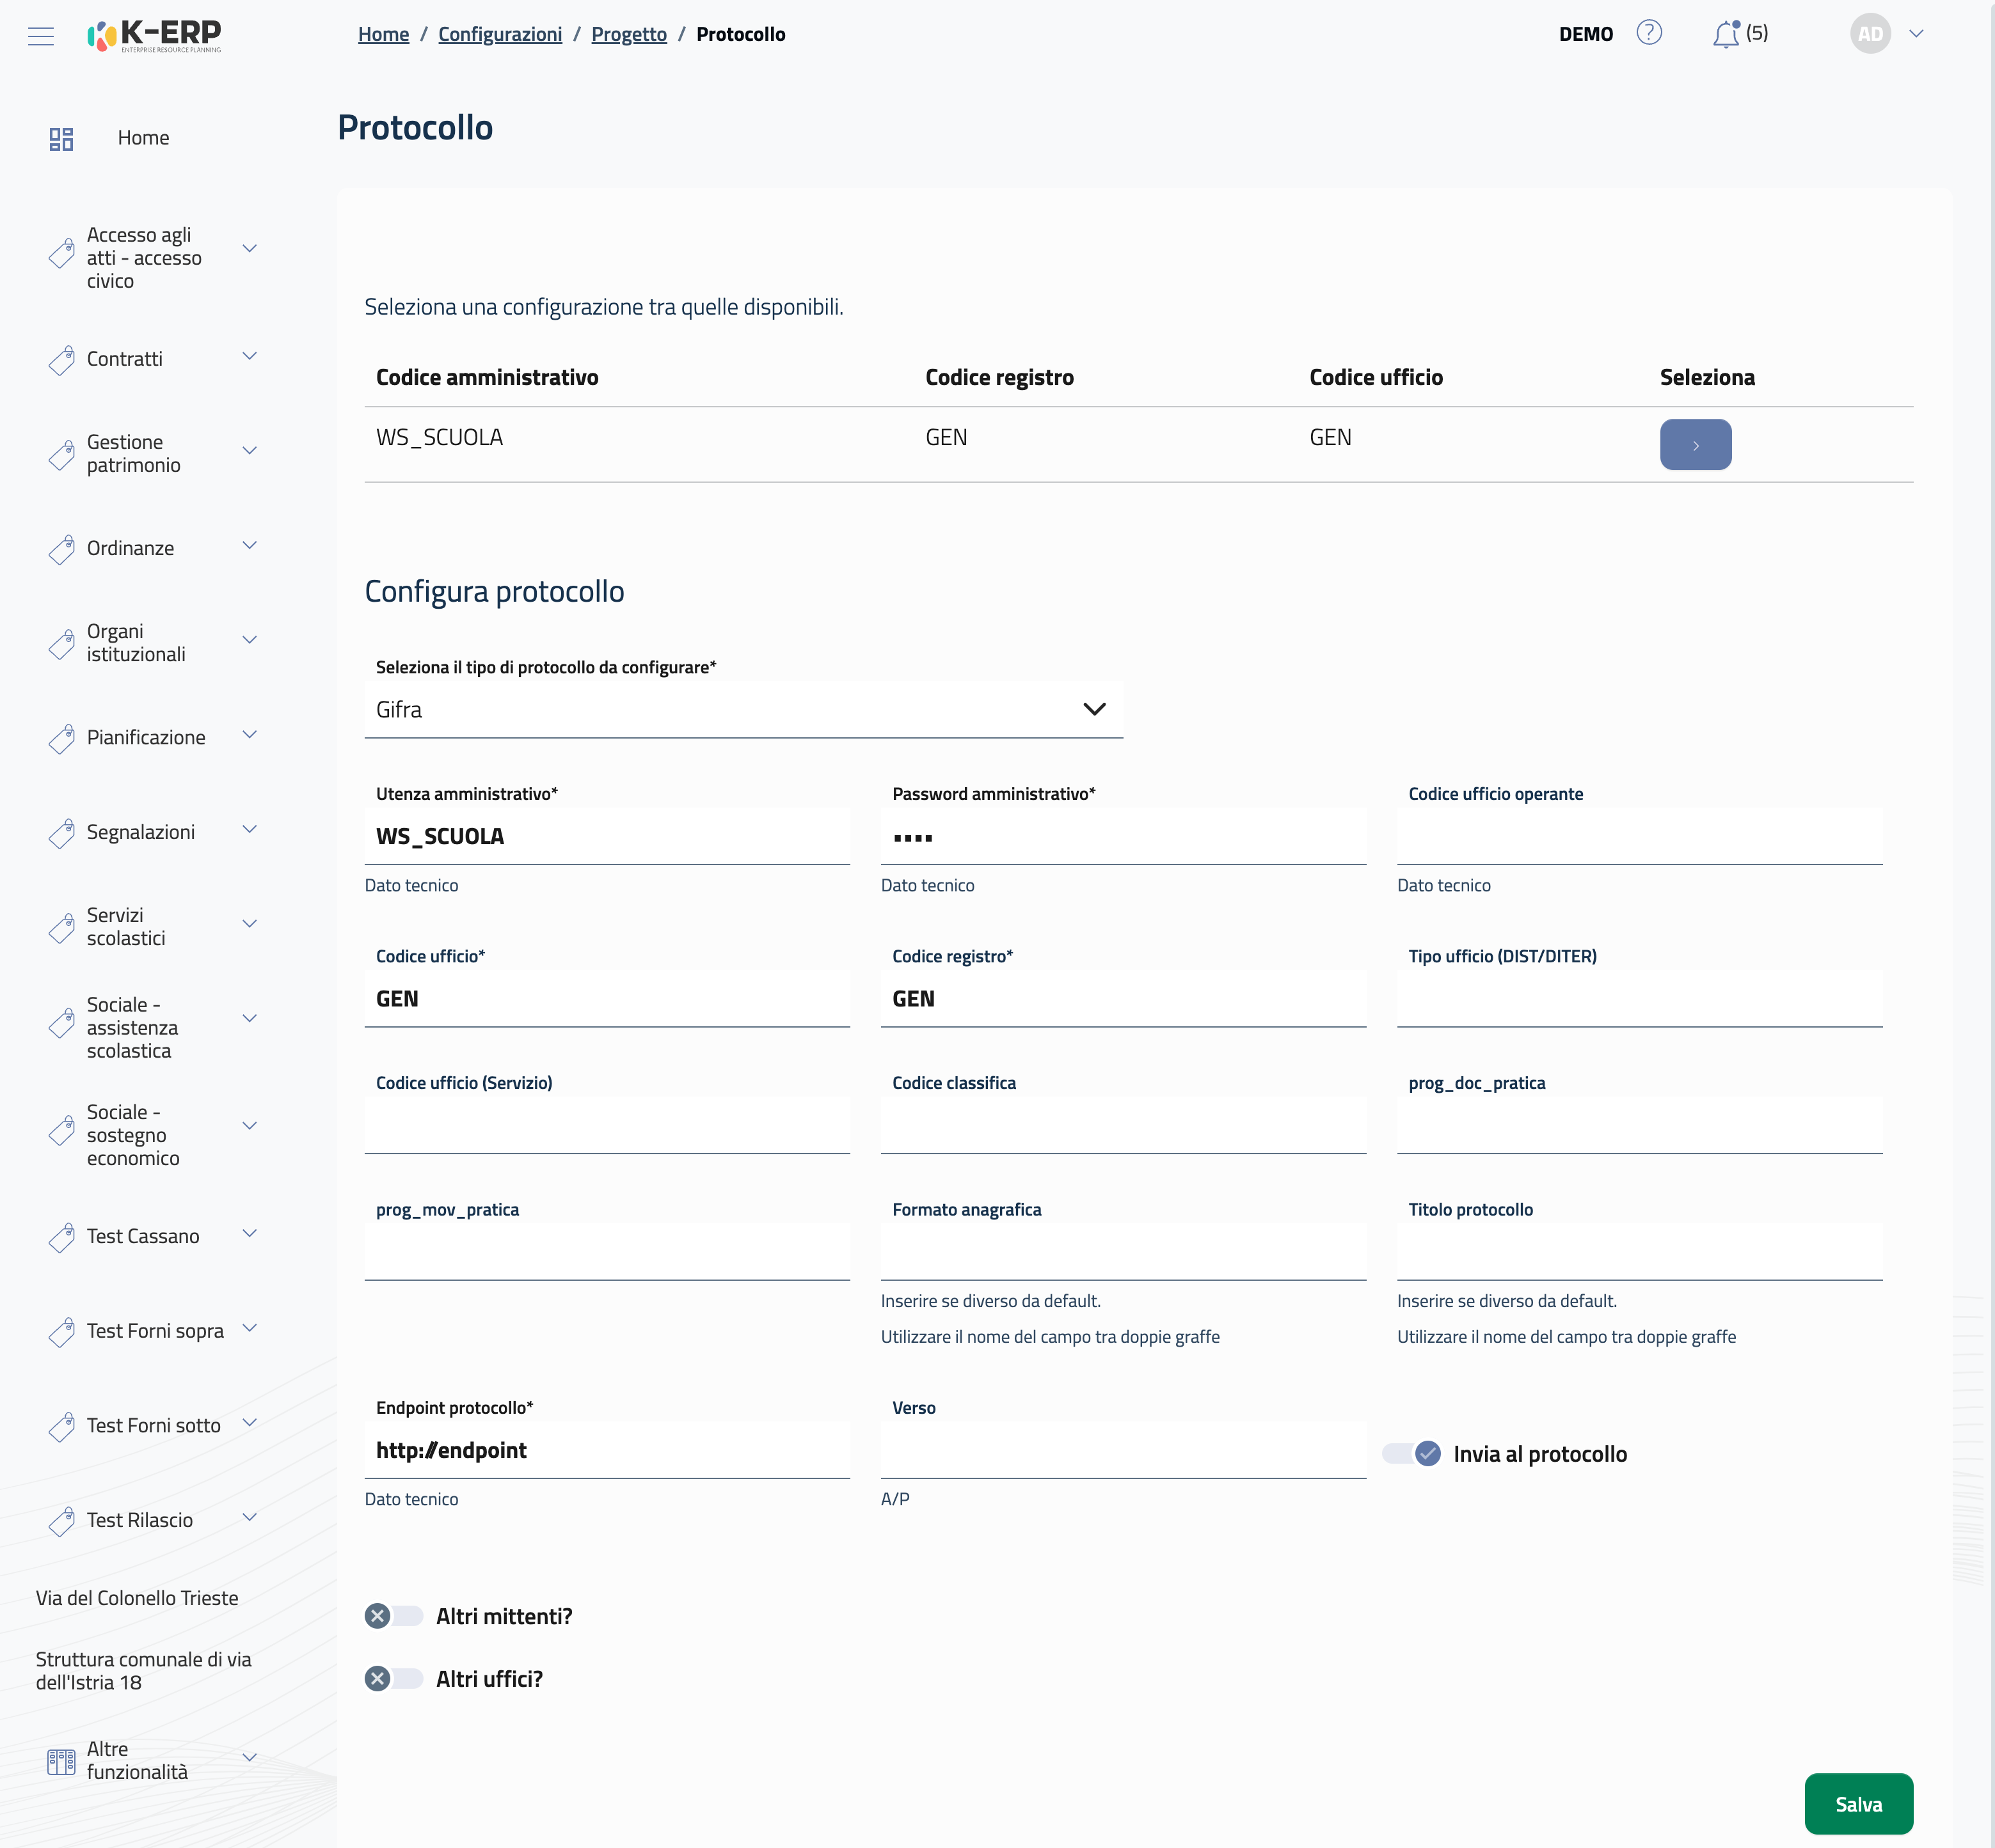Expand the Servizi scolastici sidebar section

(x=249, y=924)
